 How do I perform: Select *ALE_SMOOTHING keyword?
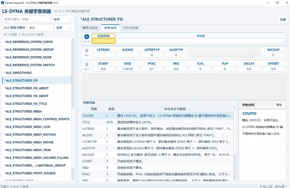37,73
